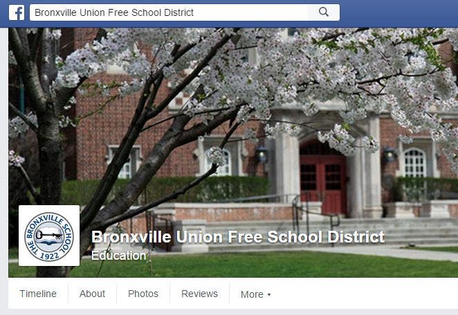Click the Education category link

(x=118, y=256)
